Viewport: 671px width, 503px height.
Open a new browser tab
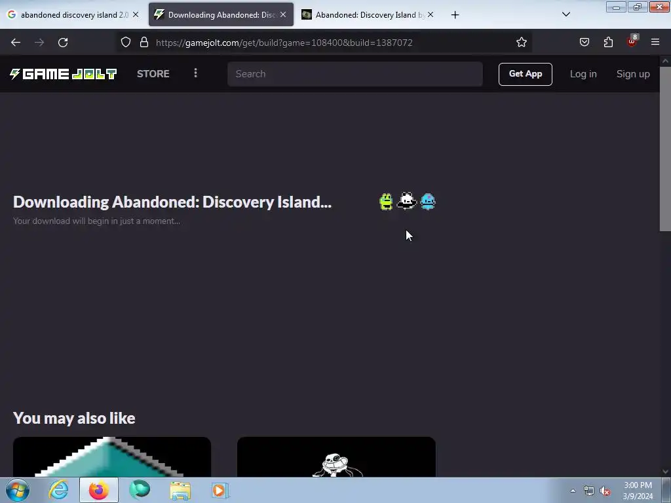[455, 15]
